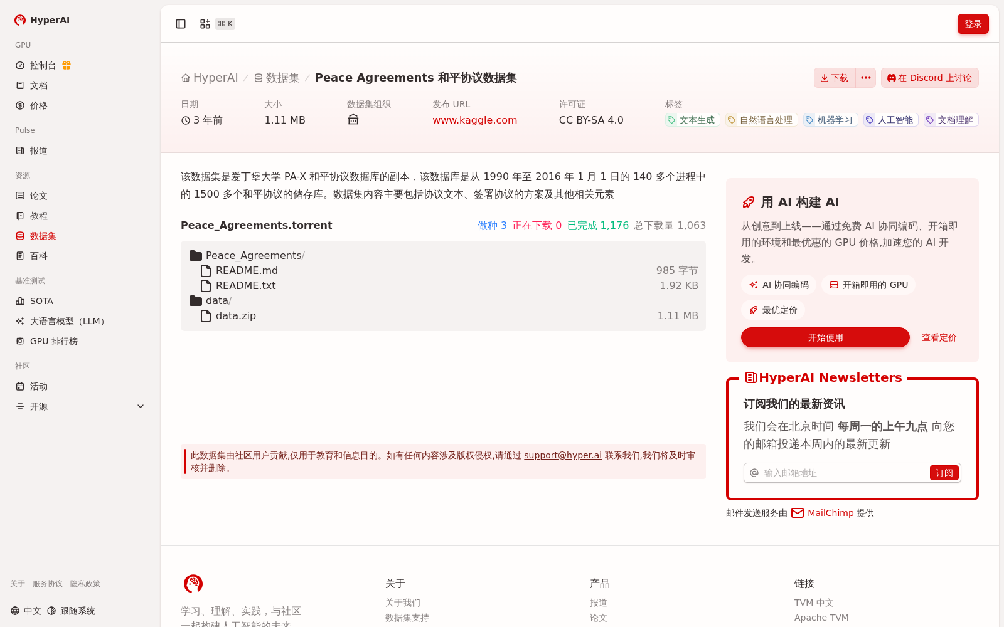The width and height of the screenshot is (1004, 627).
Task: Click the 已完成 1,176 stat
Action: click(x=598, y=225)
